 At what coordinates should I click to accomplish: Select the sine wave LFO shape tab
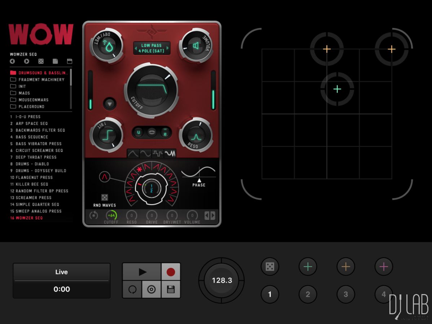pyautogui.click(x=145, y=154)
